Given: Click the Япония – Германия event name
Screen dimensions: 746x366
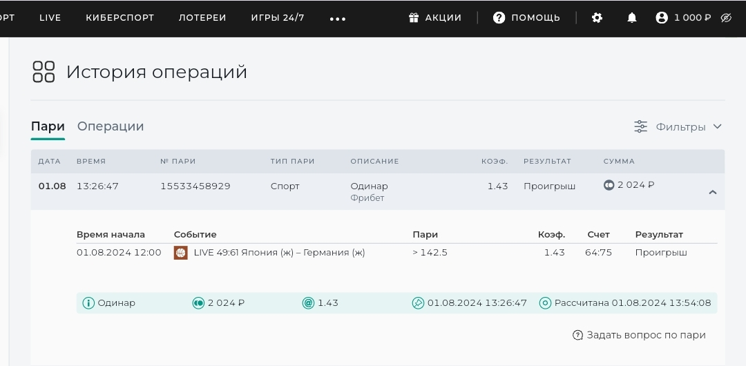Looking at the screenshot, I should click(x=279, y=253).
